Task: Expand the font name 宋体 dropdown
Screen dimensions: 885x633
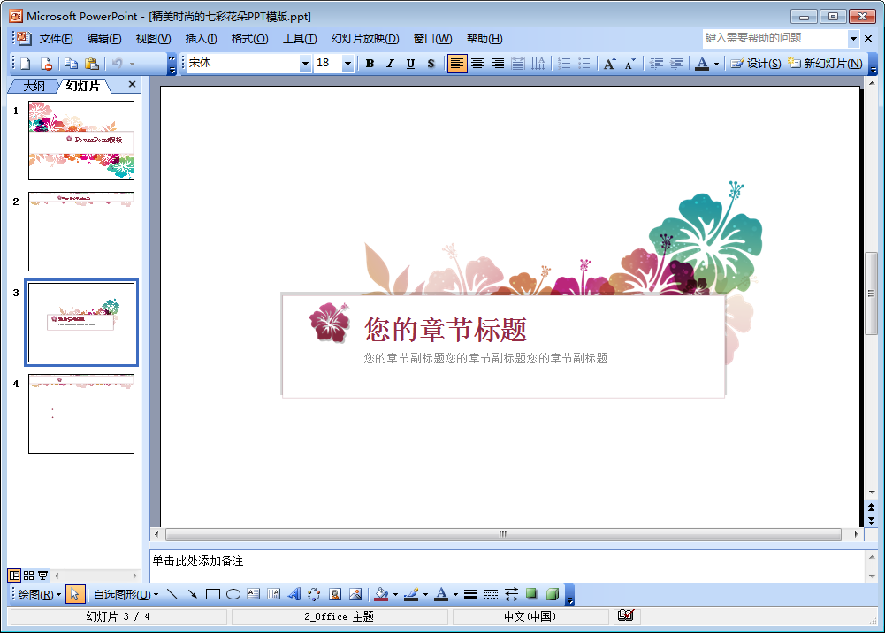Action: point(305,64)
